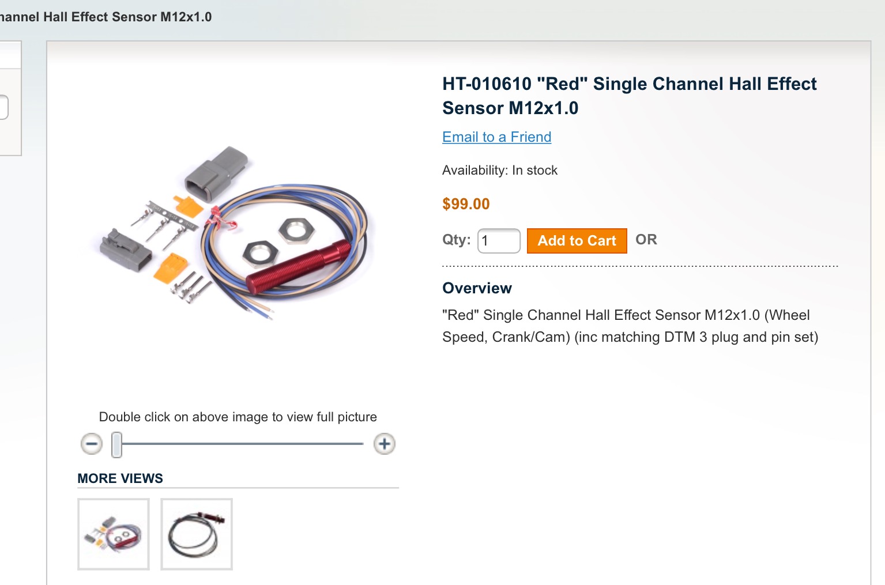The width and height of the screenshot is (885, 585).
Task: Click the image zoom slider handle
Action: [116, 444]
